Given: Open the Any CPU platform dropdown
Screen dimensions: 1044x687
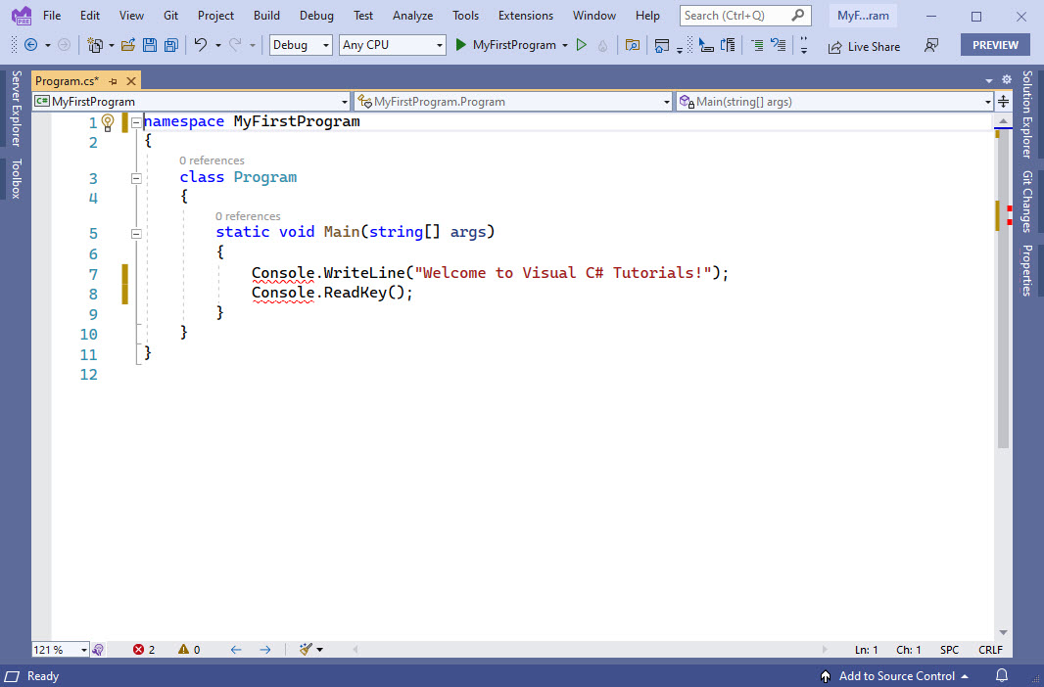Looking at the screenshot, I should (392, 45).
